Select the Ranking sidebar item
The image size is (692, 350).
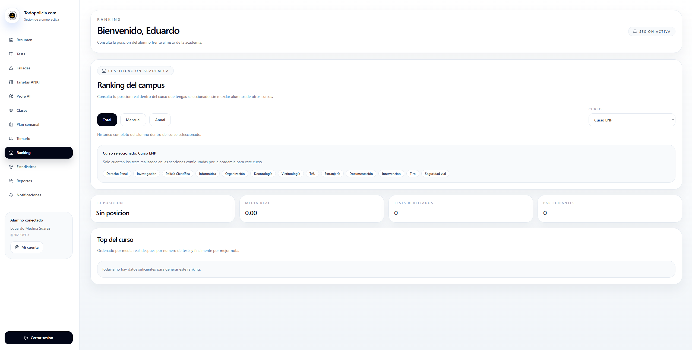(x=39, y=153)
